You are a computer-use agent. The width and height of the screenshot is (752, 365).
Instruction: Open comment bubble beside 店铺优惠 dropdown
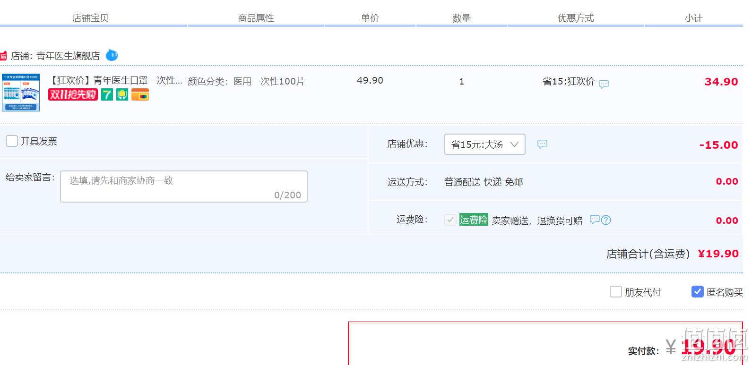542,144
